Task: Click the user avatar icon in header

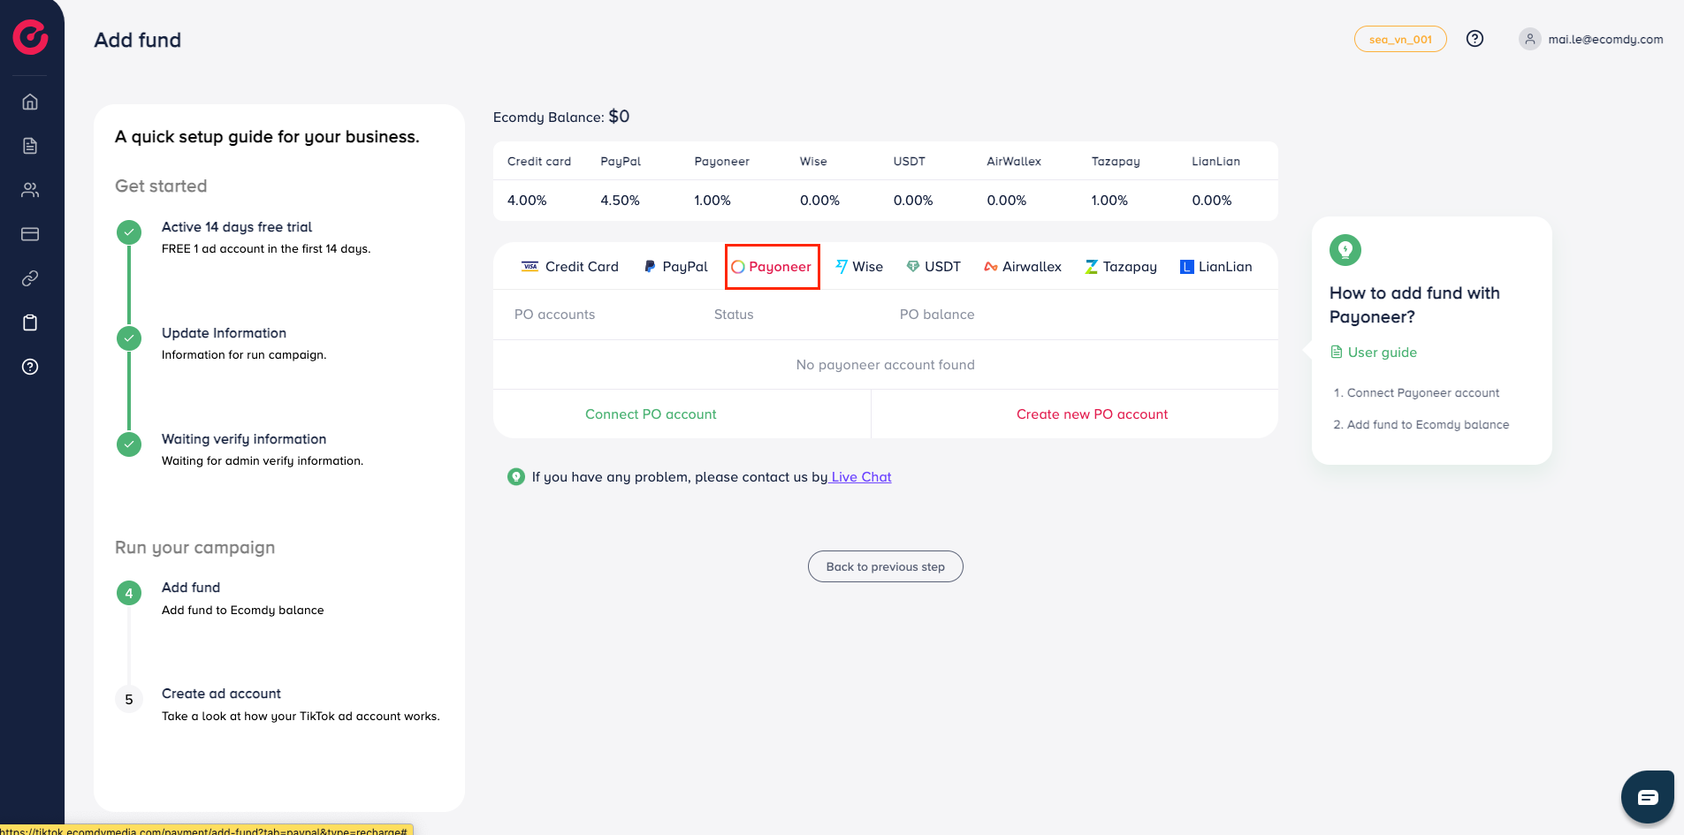Action: (x=1529, y=39)
